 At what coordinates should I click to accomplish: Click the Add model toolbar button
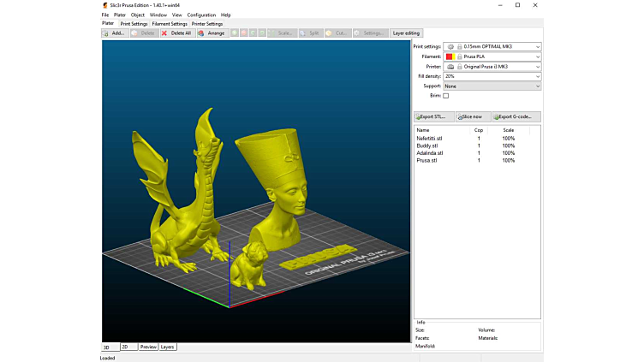click(115, 33)
